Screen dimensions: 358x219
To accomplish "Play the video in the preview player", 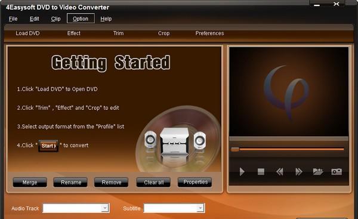I will coord(242,172).
